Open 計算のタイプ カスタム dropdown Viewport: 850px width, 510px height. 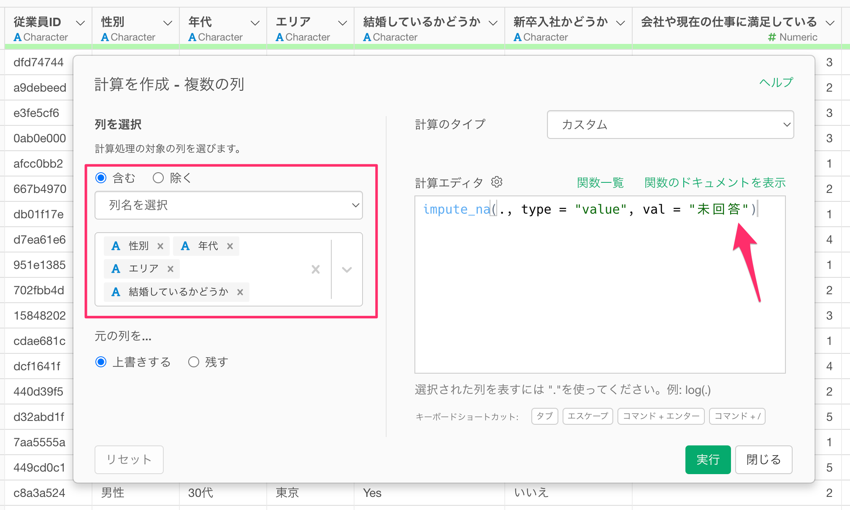pos(670,125)
